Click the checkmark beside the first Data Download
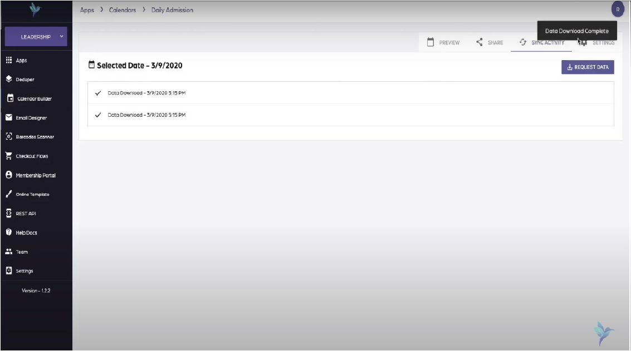631x351 pixels. (x=99, y=93)
